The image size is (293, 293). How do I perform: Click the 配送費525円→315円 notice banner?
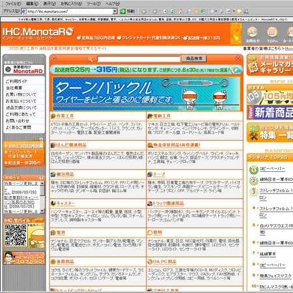[x=146, y=70]
